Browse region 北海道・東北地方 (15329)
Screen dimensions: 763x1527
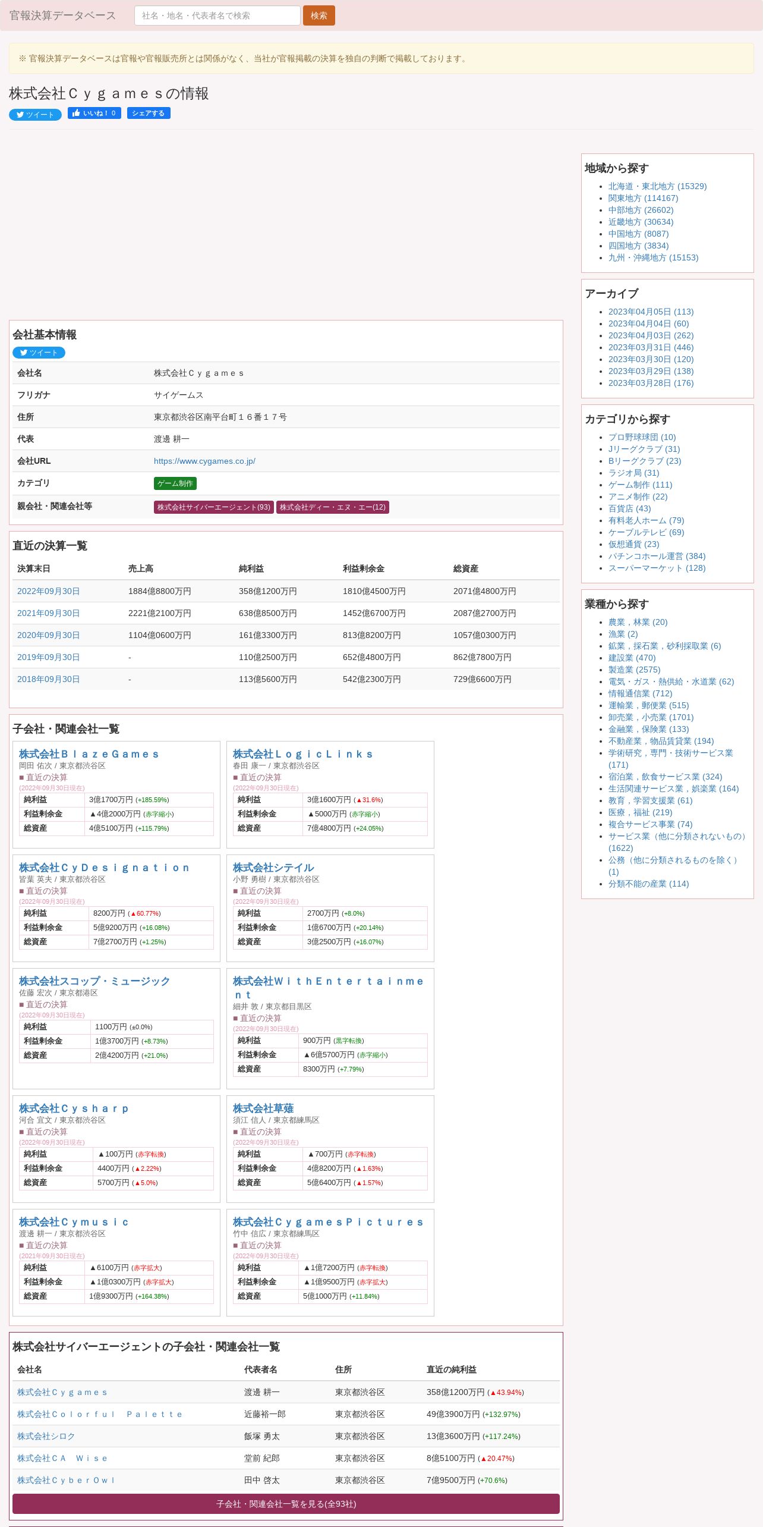click(x=657, y=186)
